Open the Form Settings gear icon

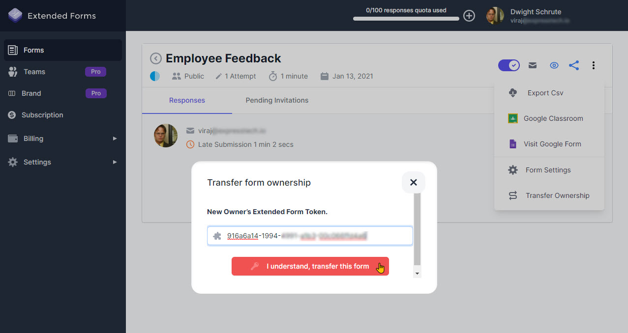512,169
